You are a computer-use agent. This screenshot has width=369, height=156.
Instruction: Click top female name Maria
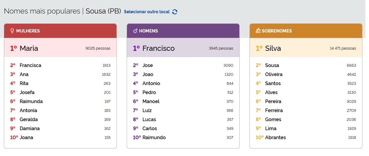click(29, 48)
